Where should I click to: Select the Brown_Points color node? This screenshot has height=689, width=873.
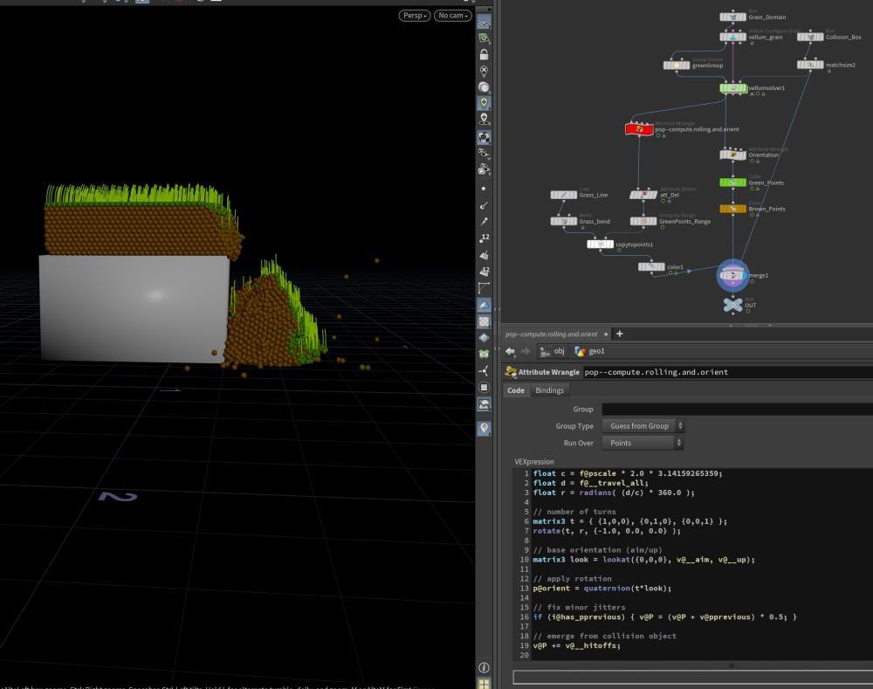point(732,209)
